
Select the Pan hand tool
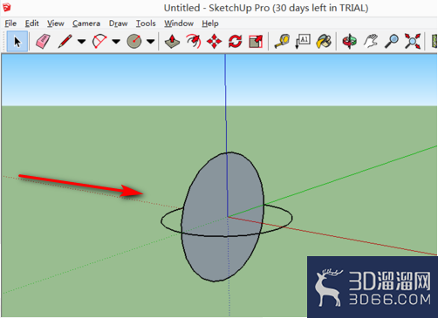[x=371, y=41]
